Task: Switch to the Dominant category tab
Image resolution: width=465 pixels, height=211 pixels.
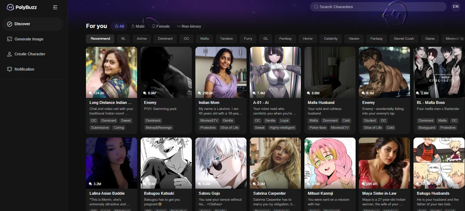Action: pyautogui.click(x=165, y=39)
